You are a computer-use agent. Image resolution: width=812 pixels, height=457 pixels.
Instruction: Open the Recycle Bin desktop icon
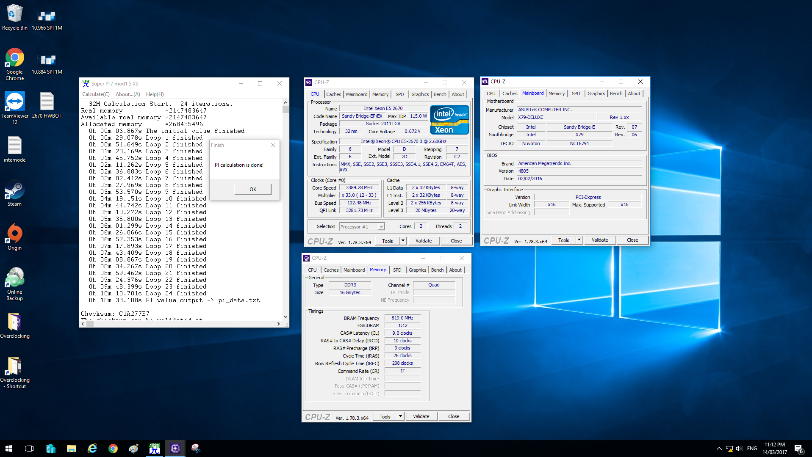[x=14, y=17]
